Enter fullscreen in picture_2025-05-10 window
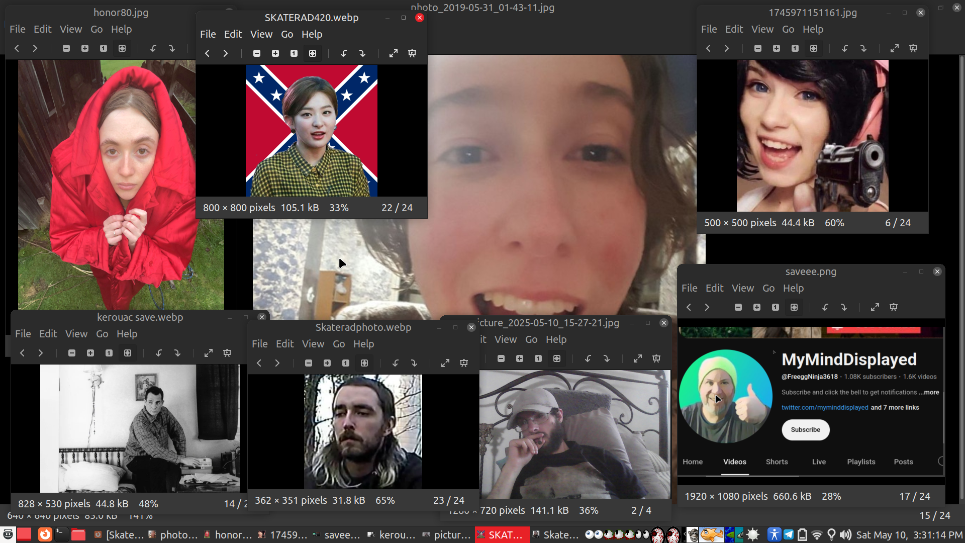This screenshot has height=543, width=965. click(x=638, y=358)
